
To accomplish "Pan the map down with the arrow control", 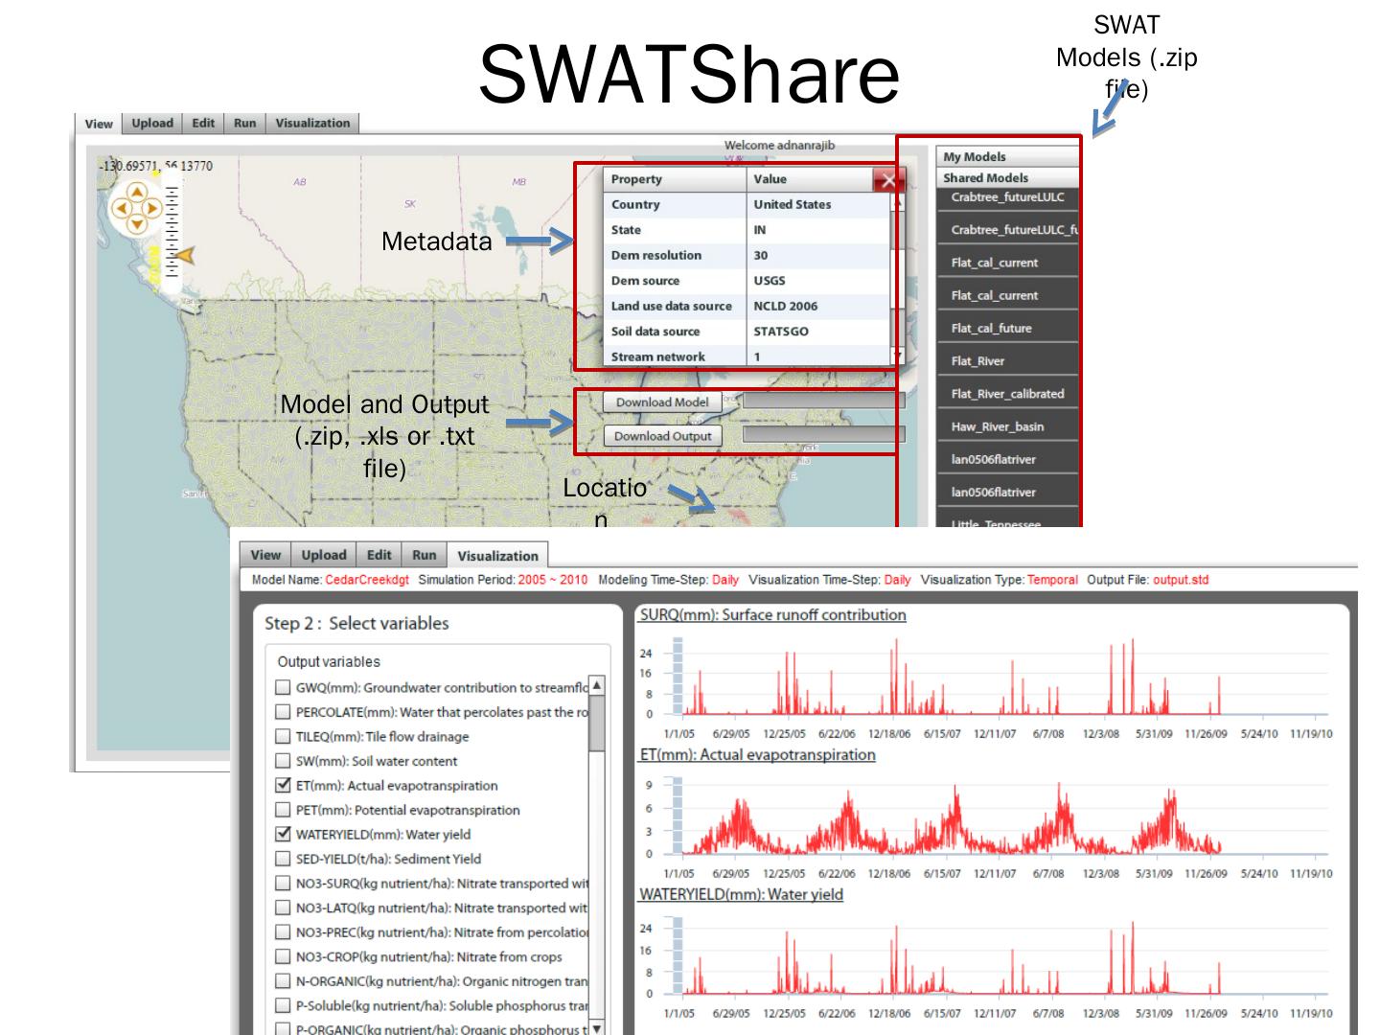I will [x=137, y=224].
